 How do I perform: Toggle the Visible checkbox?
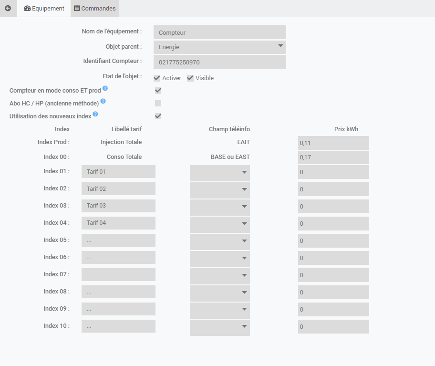190,78
